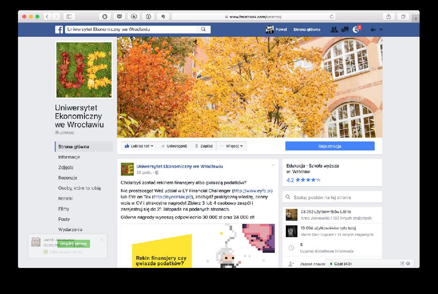This screenshot has height=294, width=438.
Task: Open new message compose icon in chat bar
Action: tap(402, 264)
